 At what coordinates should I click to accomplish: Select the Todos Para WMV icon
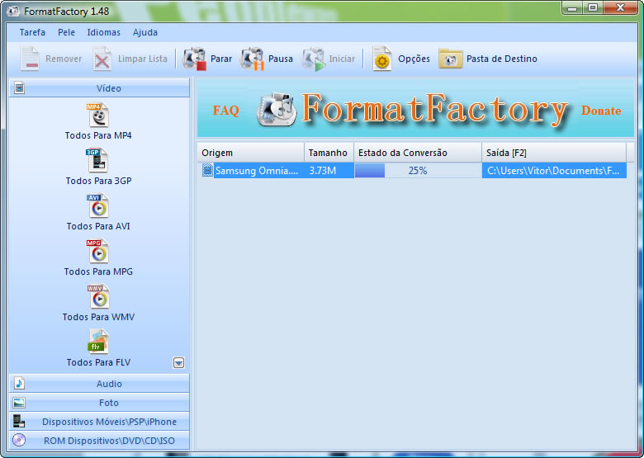(x=98, y=297)
